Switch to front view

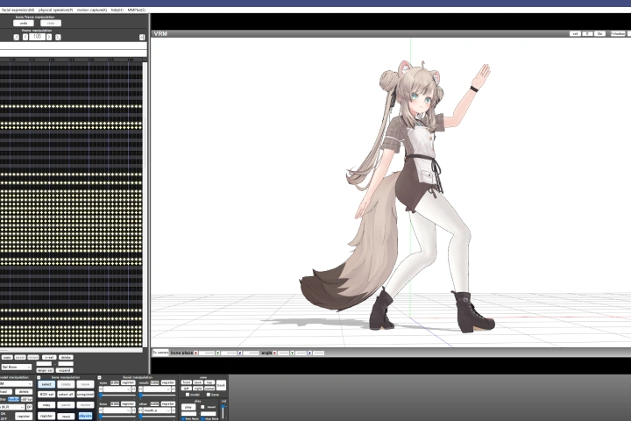pos(187,382)
